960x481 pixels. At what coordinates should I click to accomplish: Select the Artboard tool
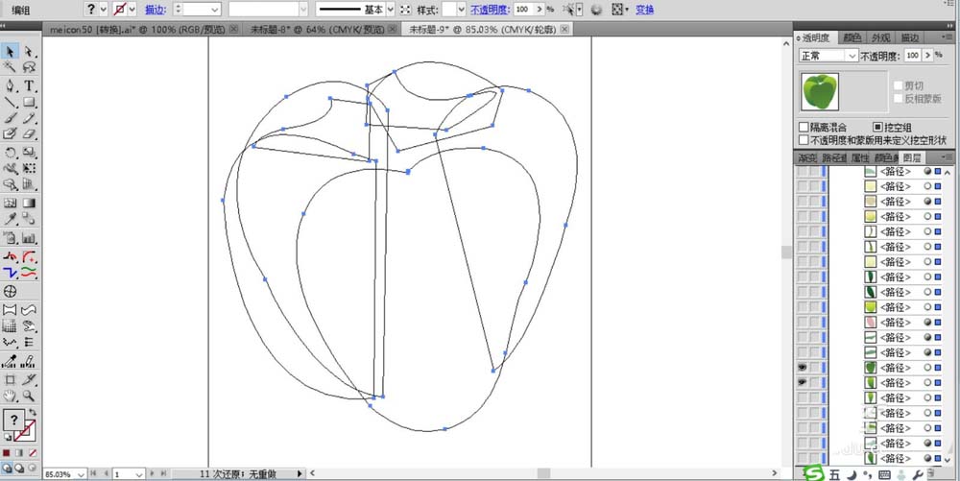point(11,380)
